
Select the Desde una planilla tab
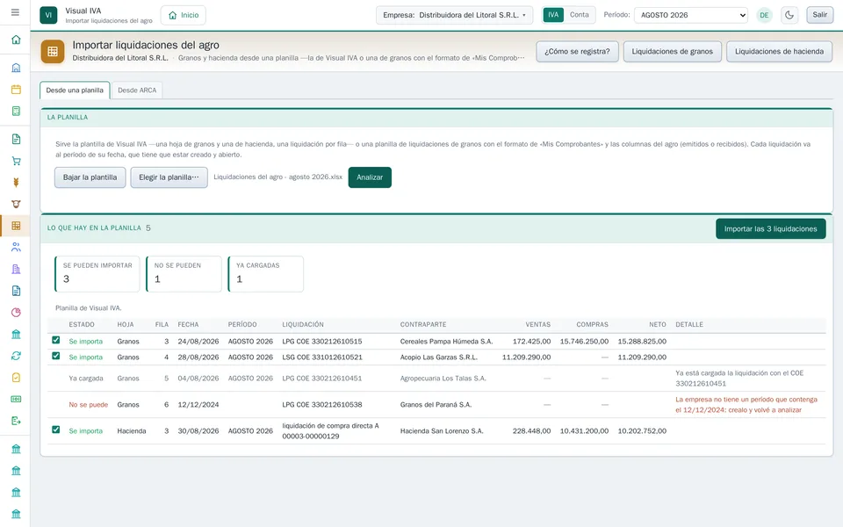pos(75,90)
